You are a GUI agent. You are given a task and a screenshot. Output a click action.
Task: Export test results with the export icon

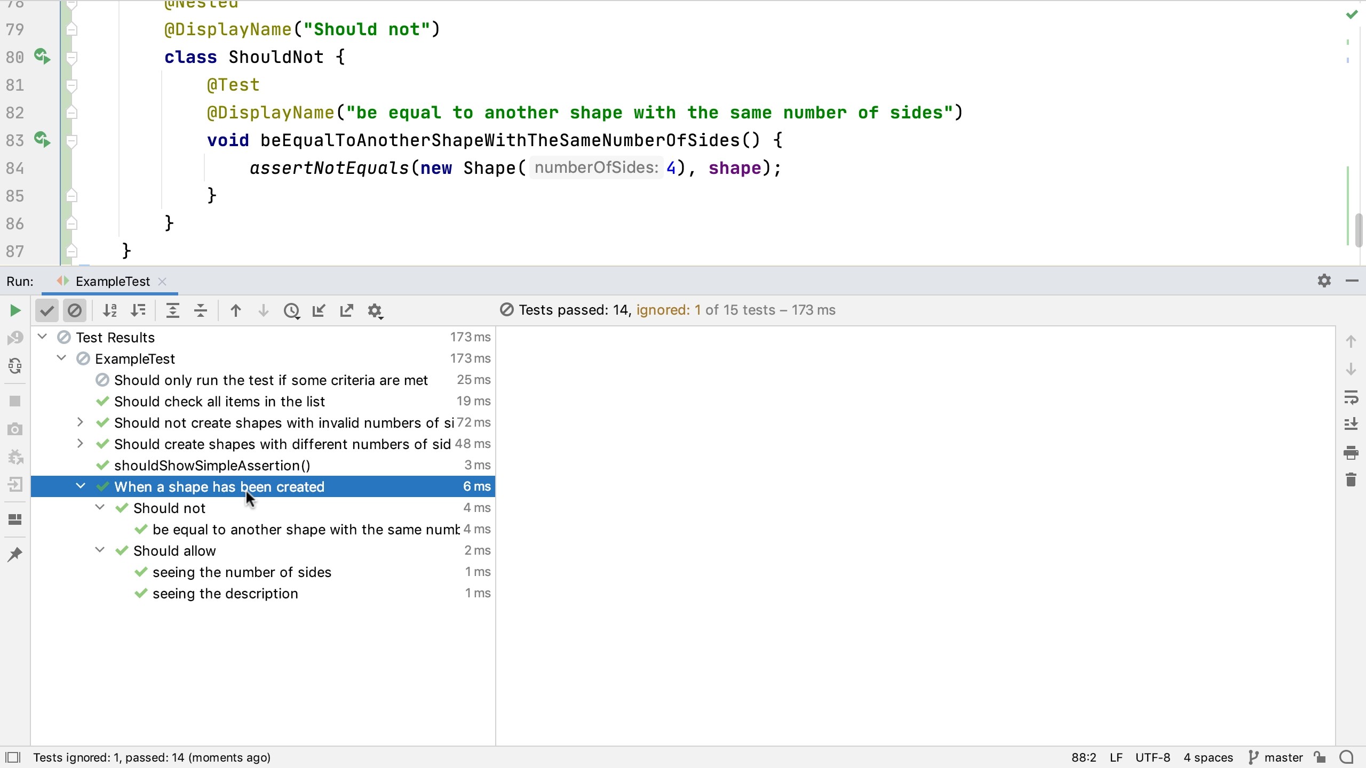pyautogui.click(x=346, y=310)
